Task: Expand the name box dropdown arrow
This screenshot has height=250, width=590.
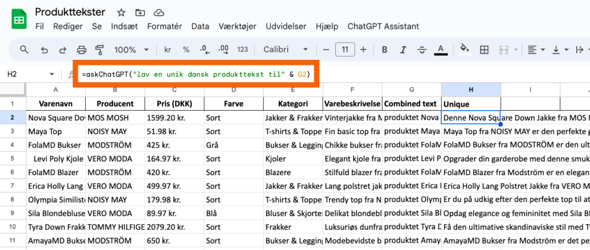Action: click(x=52, y=74)
